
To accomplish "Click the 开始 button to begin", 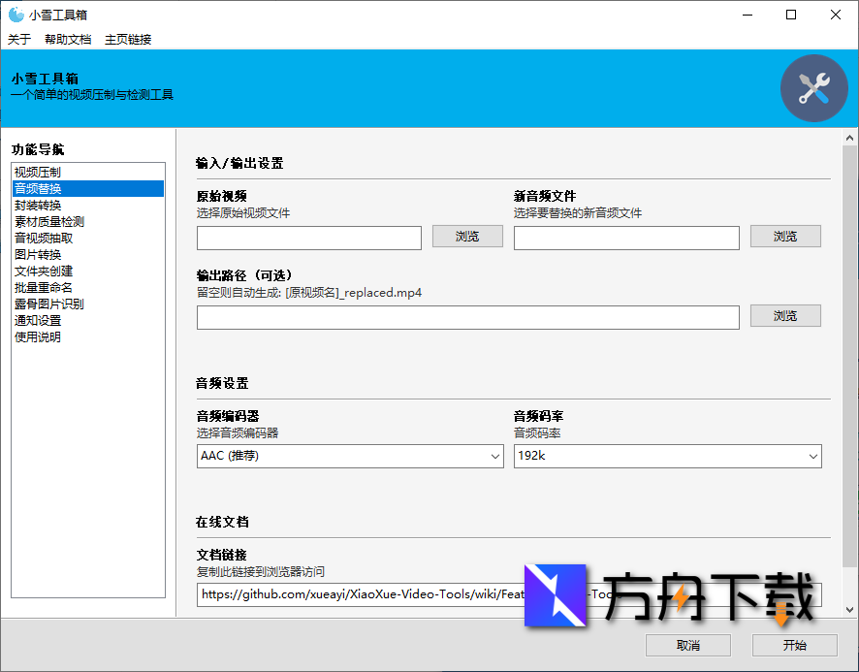I will tap(796, 645).
